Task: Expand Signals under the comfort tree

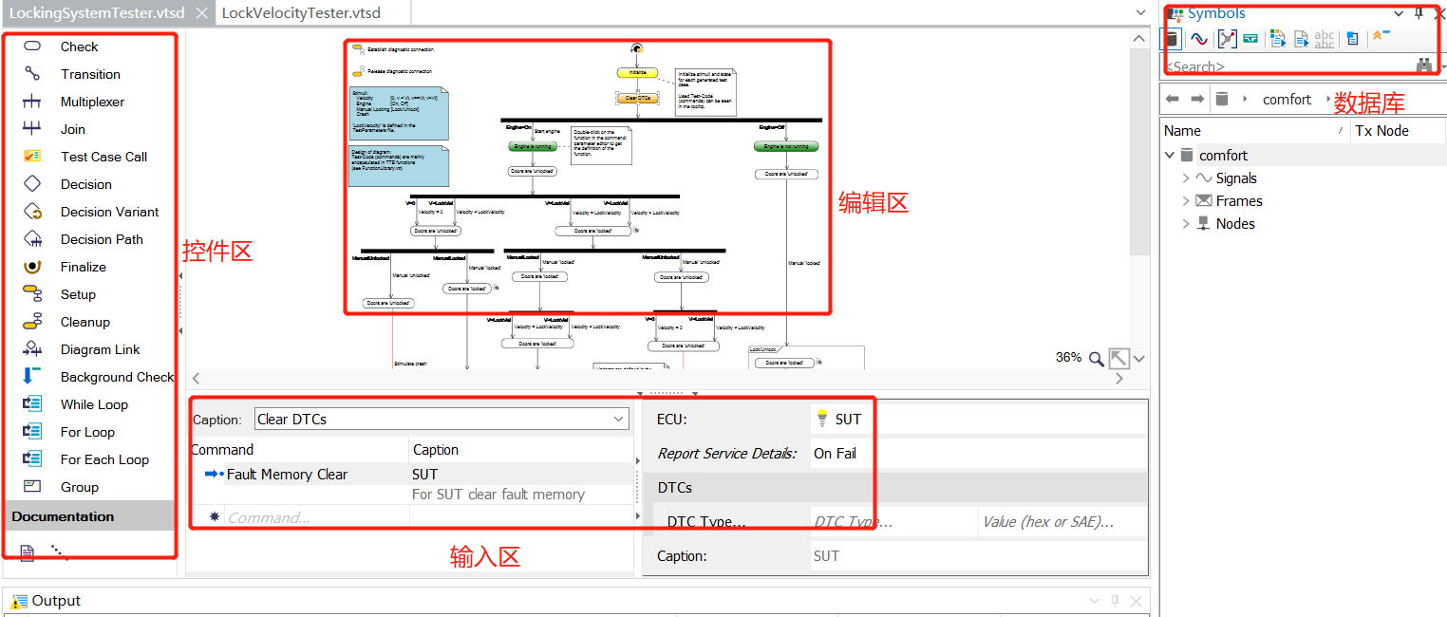Action: [1185, 178]
